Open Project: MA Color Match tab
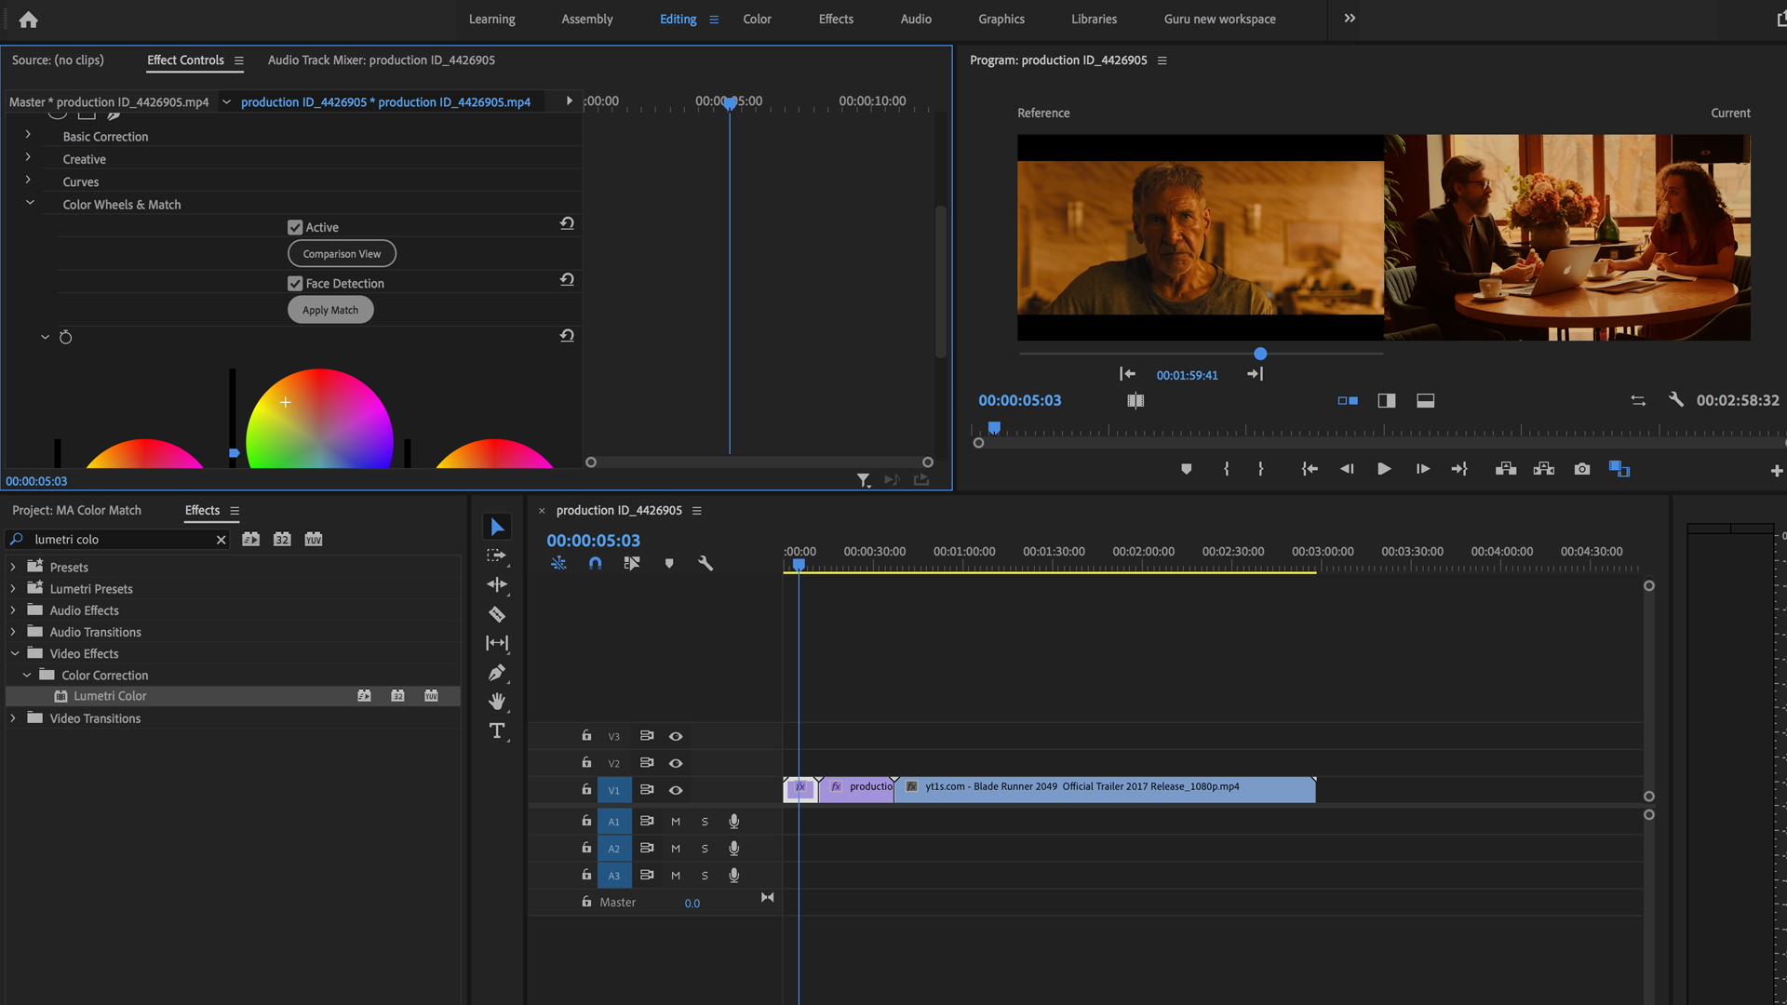Viewport: 1787px width, 1005px height. coord(76,510)
